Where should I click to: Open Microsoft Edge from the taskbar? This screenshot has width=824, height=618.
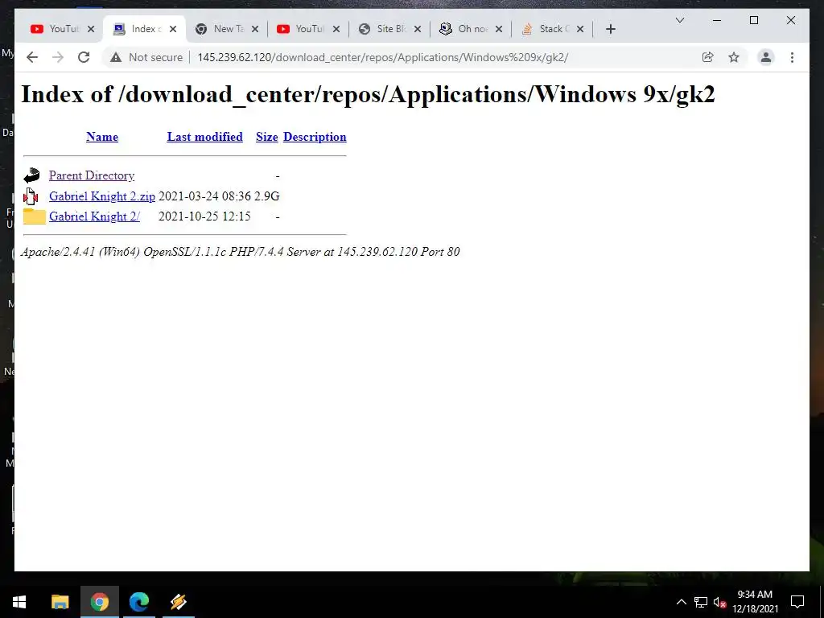coord(138,602)
